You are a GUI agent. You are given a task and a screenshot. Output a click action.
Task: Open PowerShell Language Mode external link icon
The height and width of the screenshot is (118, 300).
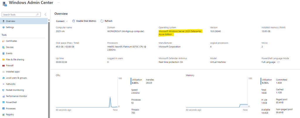(278, 62)
